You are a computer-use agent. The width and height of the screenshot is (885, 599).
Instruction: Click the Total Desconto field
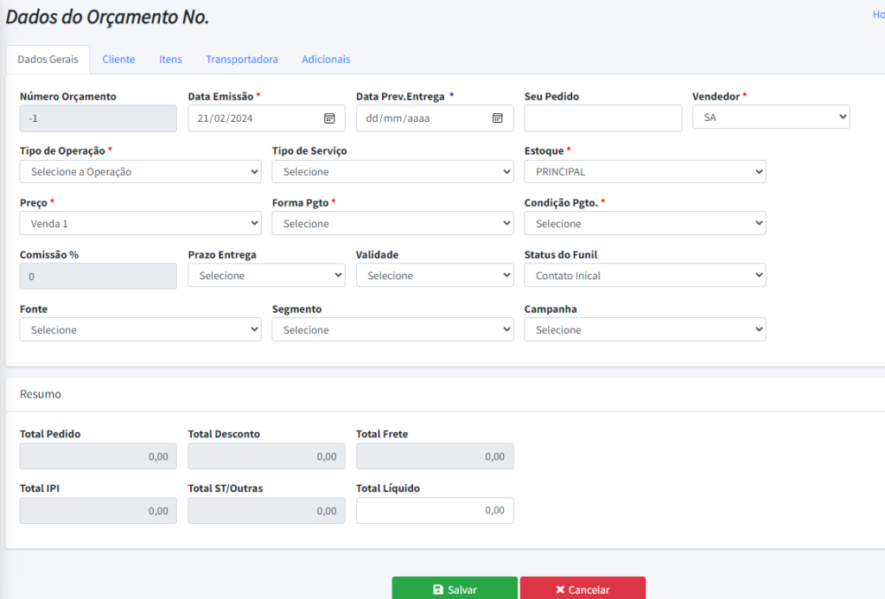[266, 456]
